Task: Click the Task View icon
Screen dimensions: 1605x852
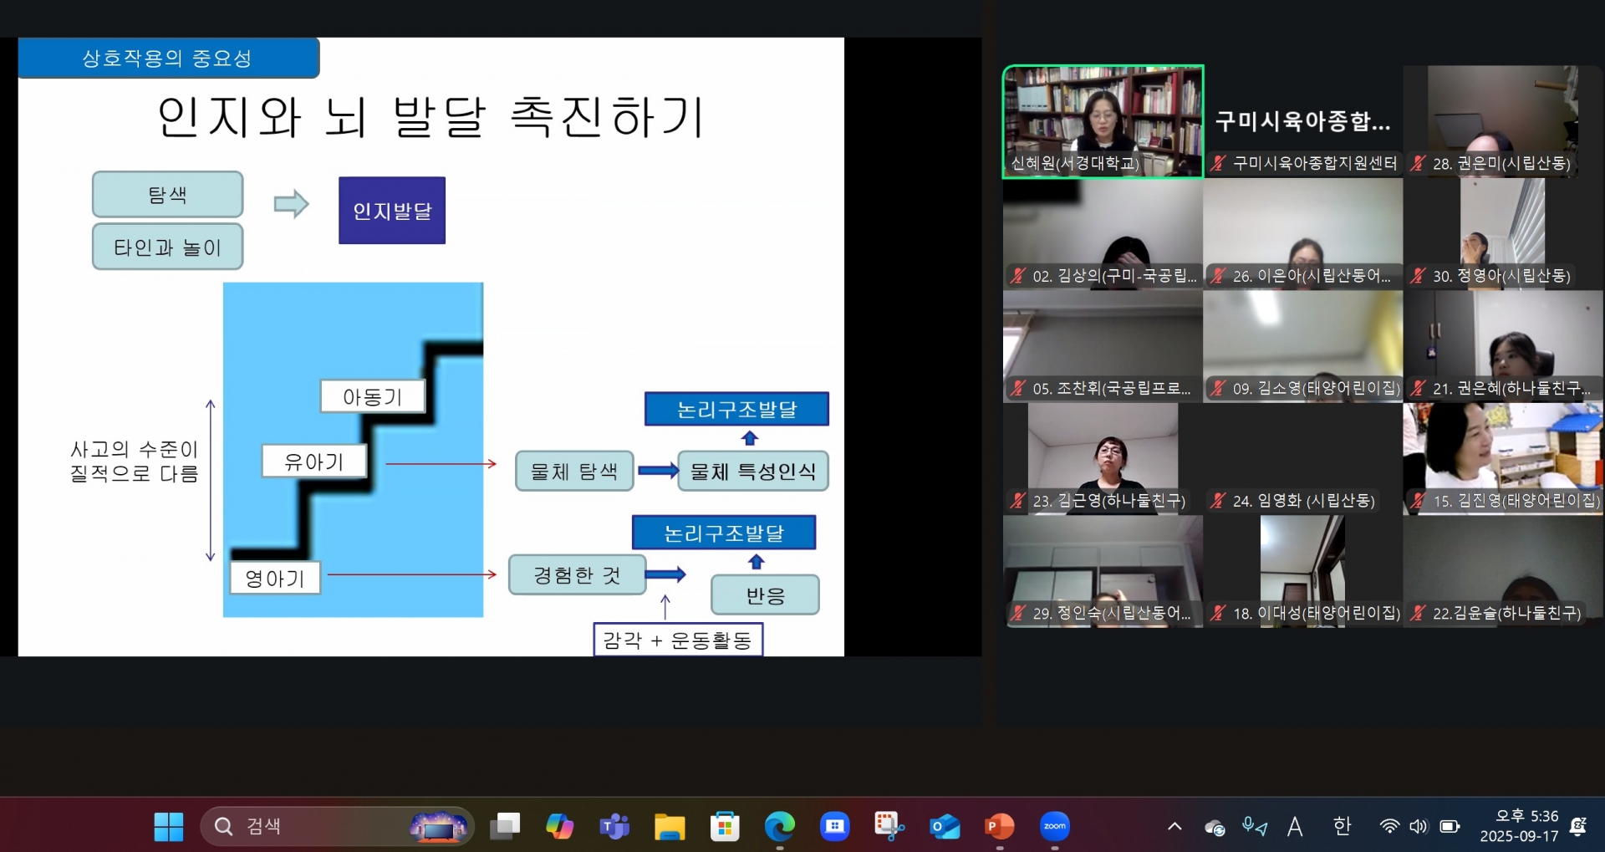Action: coord(505,826)
